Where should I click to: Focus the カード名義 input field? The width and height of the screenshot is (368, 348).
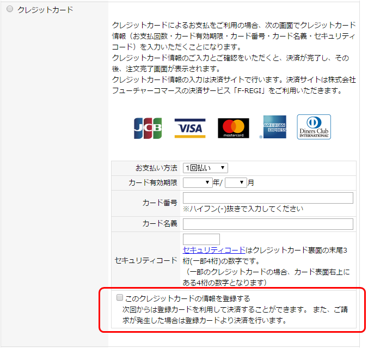coord(268,224)
